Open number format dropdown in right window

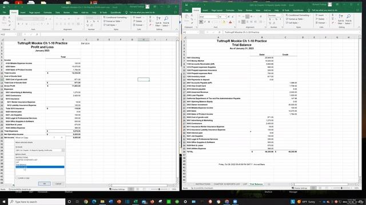[281, 15]
